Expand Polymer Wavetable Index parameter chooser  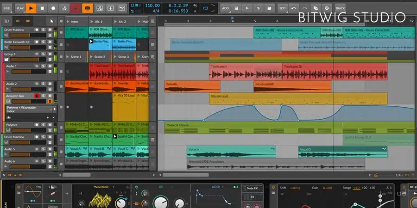coord(51,109)
